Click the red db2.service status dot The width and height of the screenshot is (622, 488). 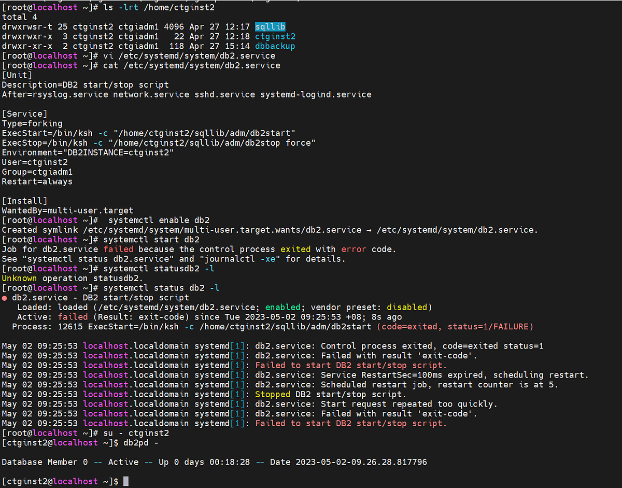pos(5,297)
